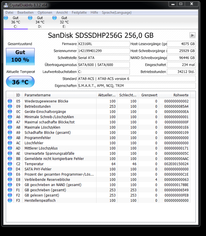
Task: Click status icon for drive C:
Action: tap(6, 18)
